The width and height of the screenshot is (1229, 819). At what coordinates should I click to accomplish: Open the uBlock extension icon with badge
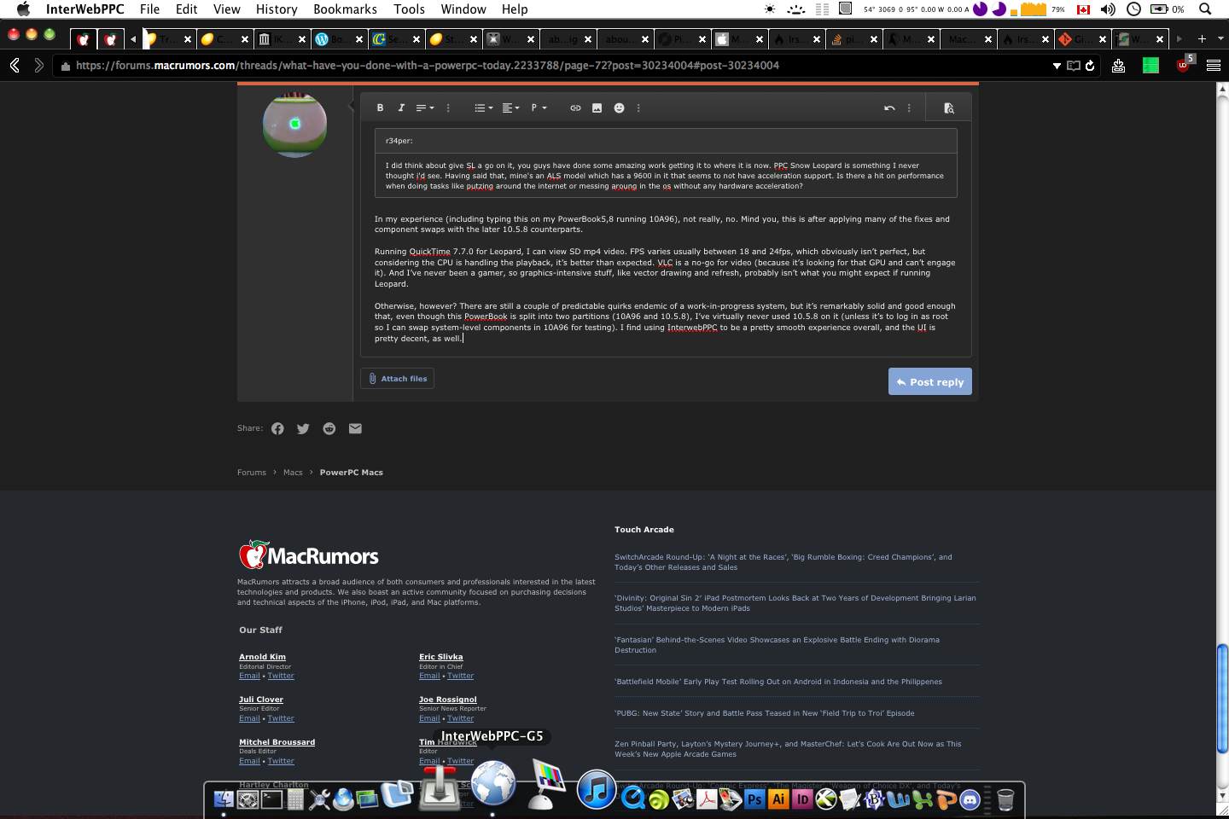click(1185, 64)
